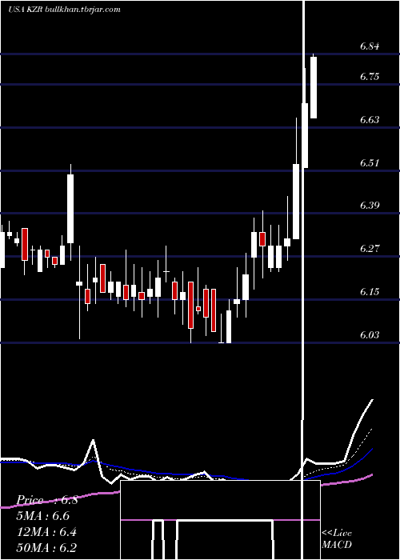
Task: Click the 6.39 price axis label
Action: (x=370, y=206)
